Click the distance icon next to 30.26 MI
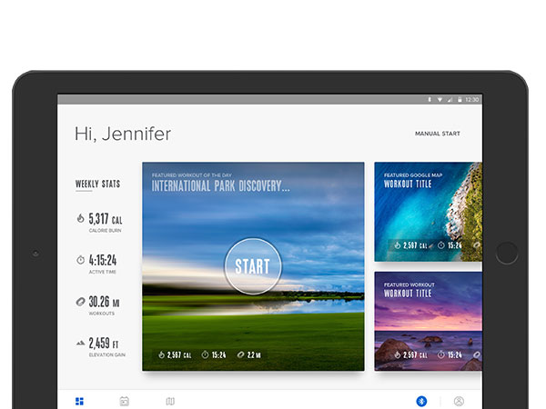The height and width of the screenshot is (409, 546). (x=80, y=302)
